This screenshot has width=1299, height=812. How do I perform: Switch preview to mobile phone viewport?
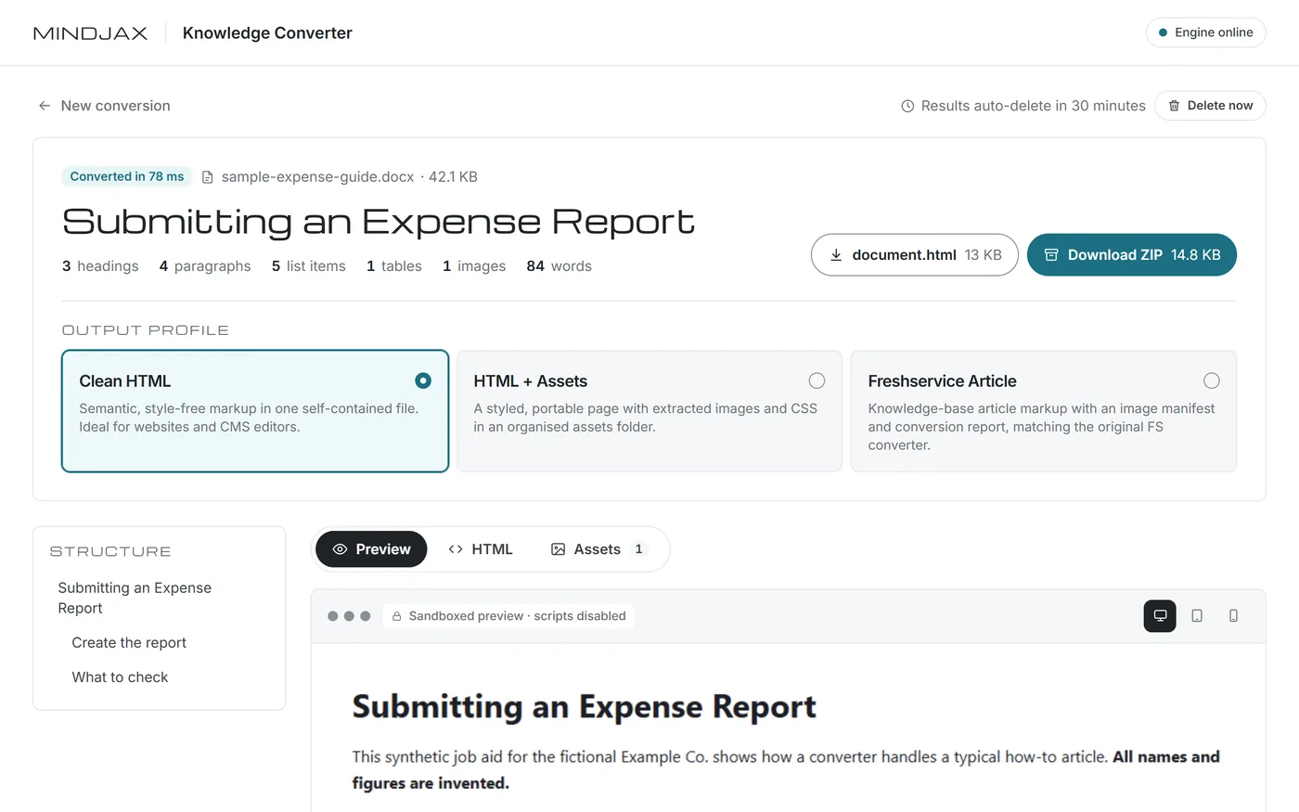tap(1233, 615)
